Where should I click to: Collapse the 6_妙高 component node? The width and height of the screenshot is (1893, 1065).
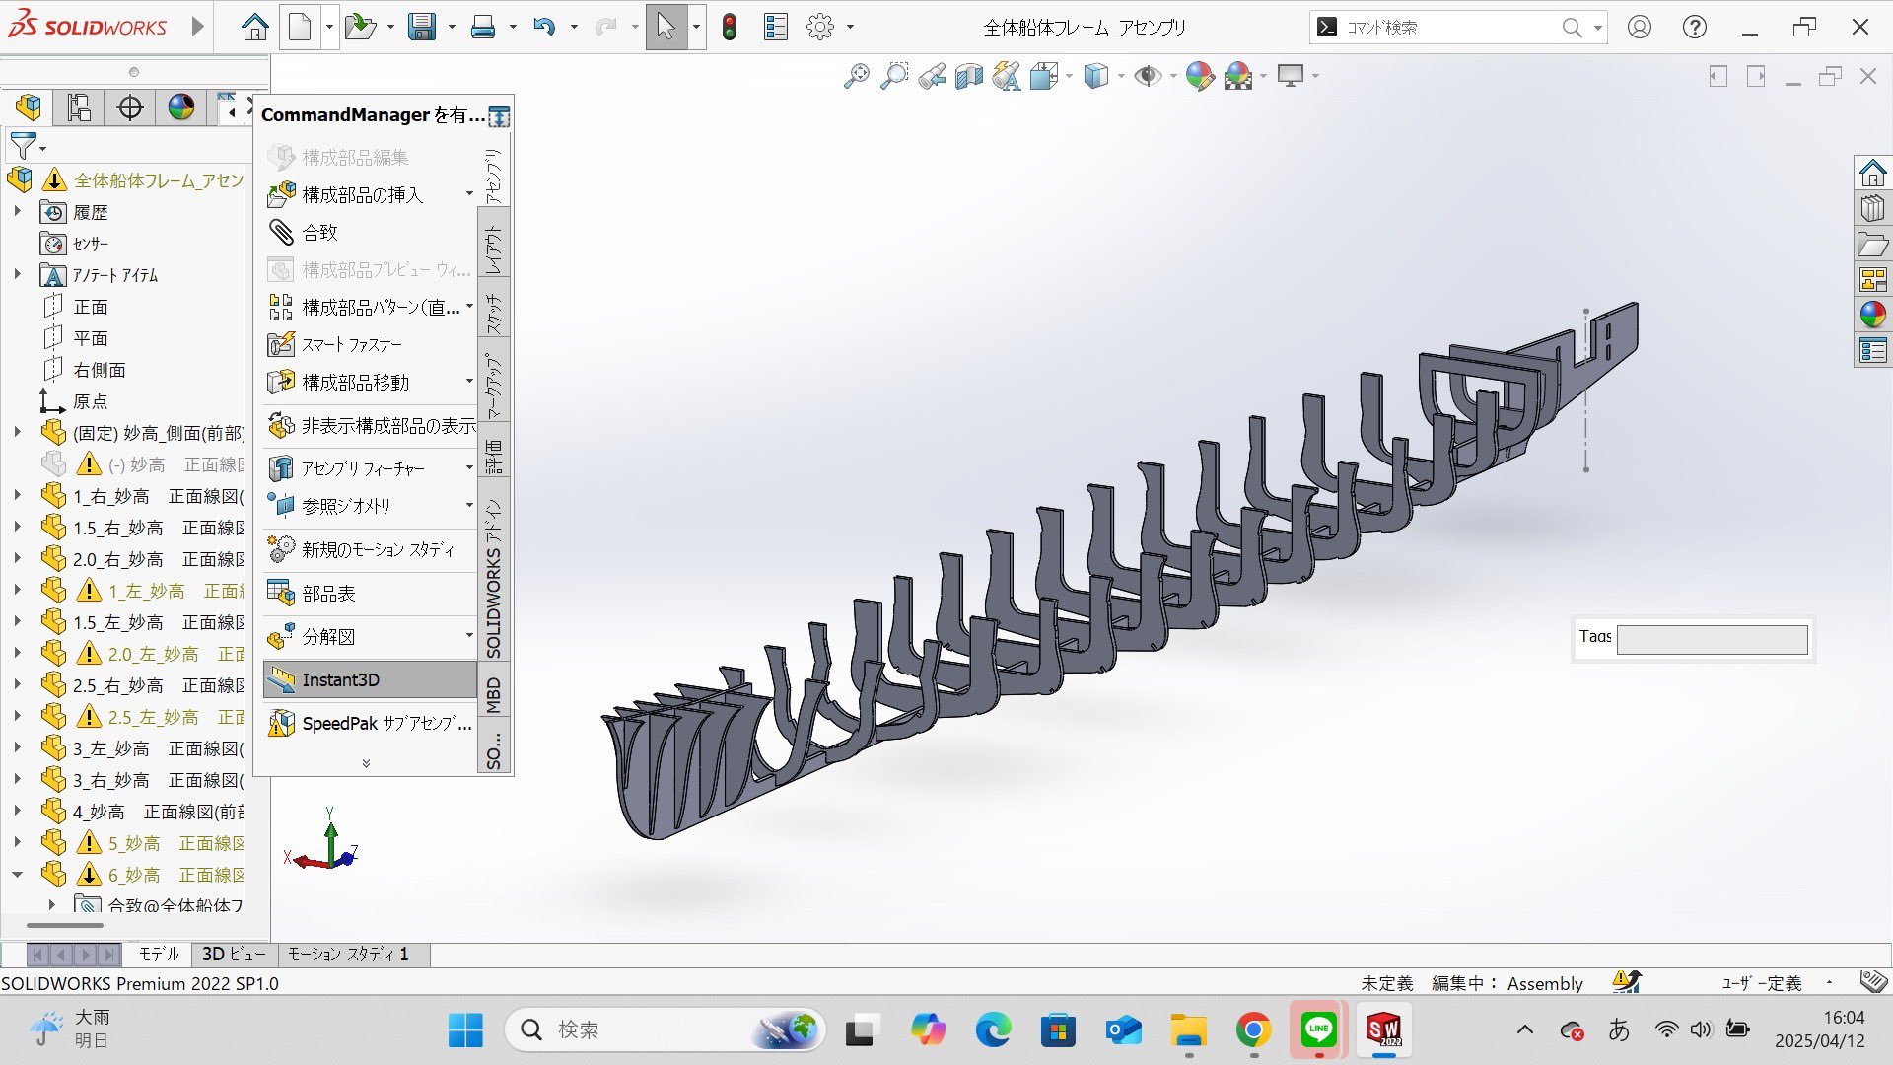[17, 875]
